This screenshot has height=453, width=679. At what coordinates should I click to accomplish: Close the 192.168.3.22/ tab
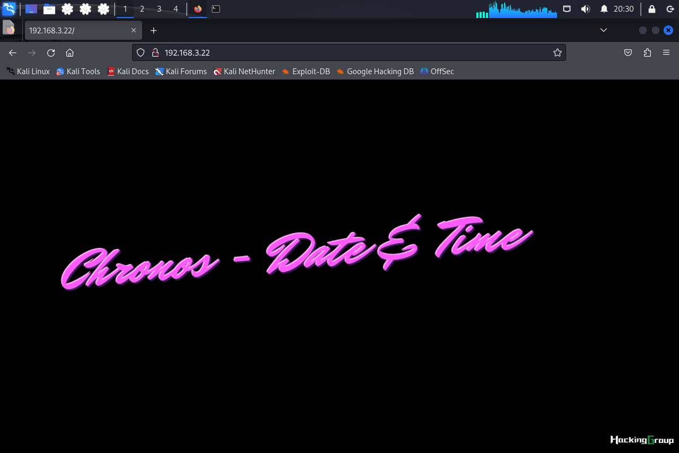(x=134, y=31)
